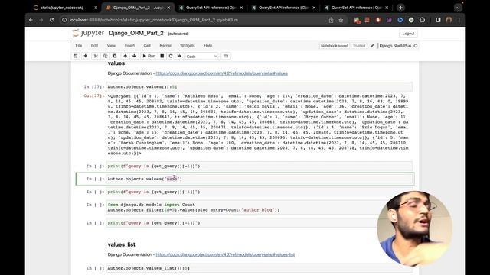Open the Help menu
The height and width of the screenshot is (275, 490).
point(207,46)
